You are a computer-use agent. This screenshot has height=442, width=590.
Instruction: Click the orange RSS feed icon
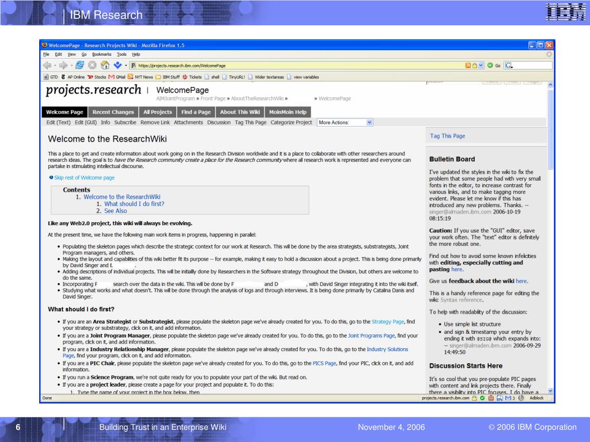468,66
